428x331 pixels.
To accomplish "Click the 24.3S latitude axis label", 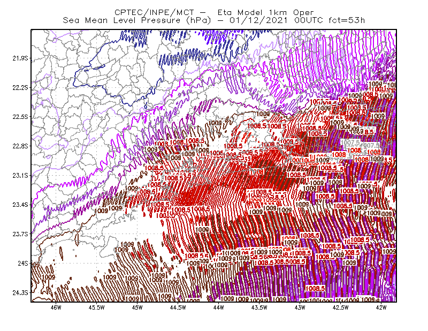I will tap(20, 293).
